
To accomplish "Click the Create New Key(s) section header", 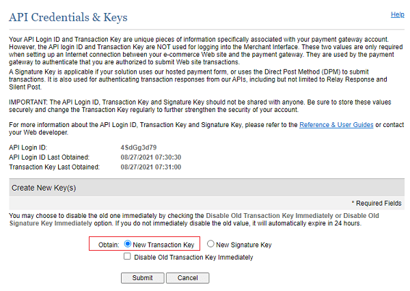I will (x=42, y=187).
